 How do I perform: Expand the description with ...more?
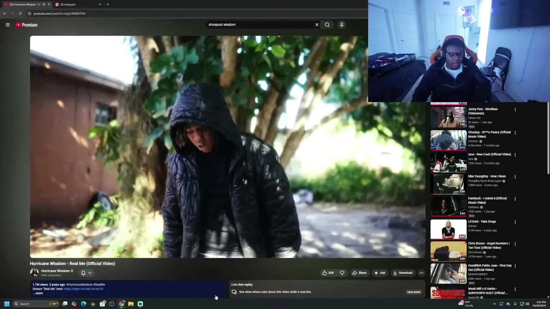coord(38,293)
